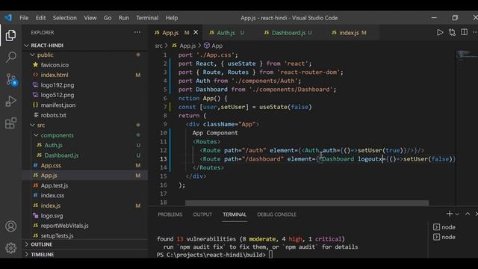Open index.html in the explorer
Viewport: 478px width, 269px height.
click(x=55, y=75)
